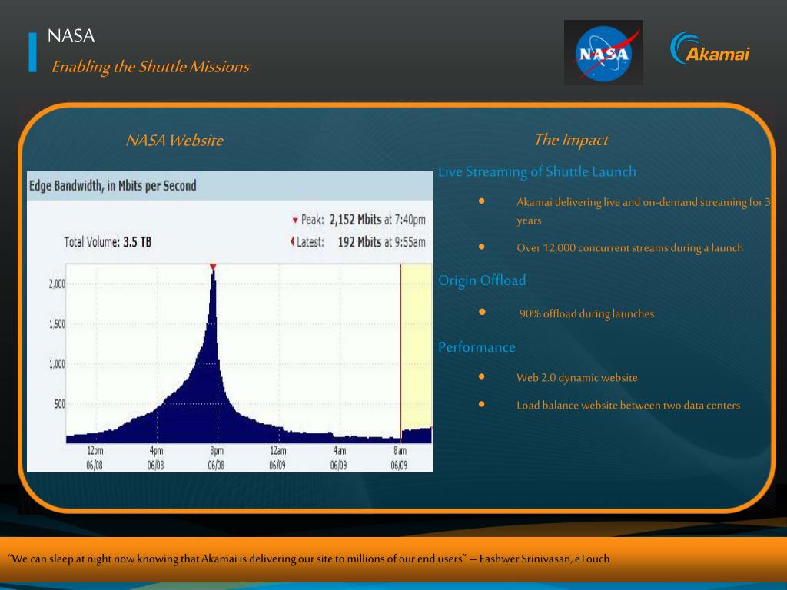The height and width of the screenshot is (590, 787).
Task: Click bullet 'Load balance website between two data centers'
Action: pyautogui.click(x=629, y=406)
